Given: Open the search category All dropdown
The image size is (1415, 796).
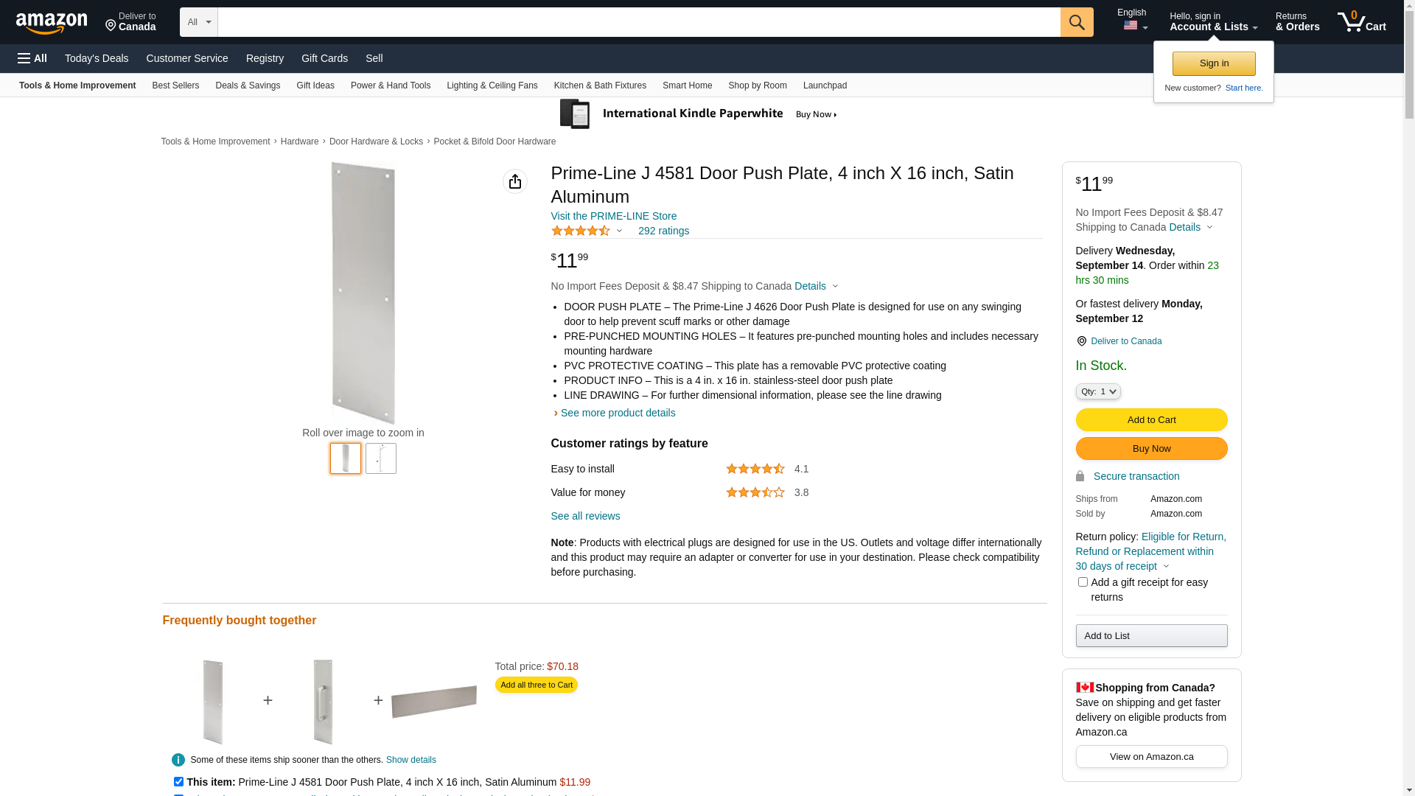Looking at the screenshot, I should [x=199, y=22].
